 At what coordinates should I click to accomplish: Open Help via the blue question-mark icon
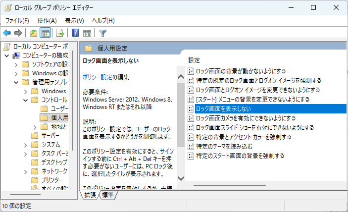pos(75,33)
